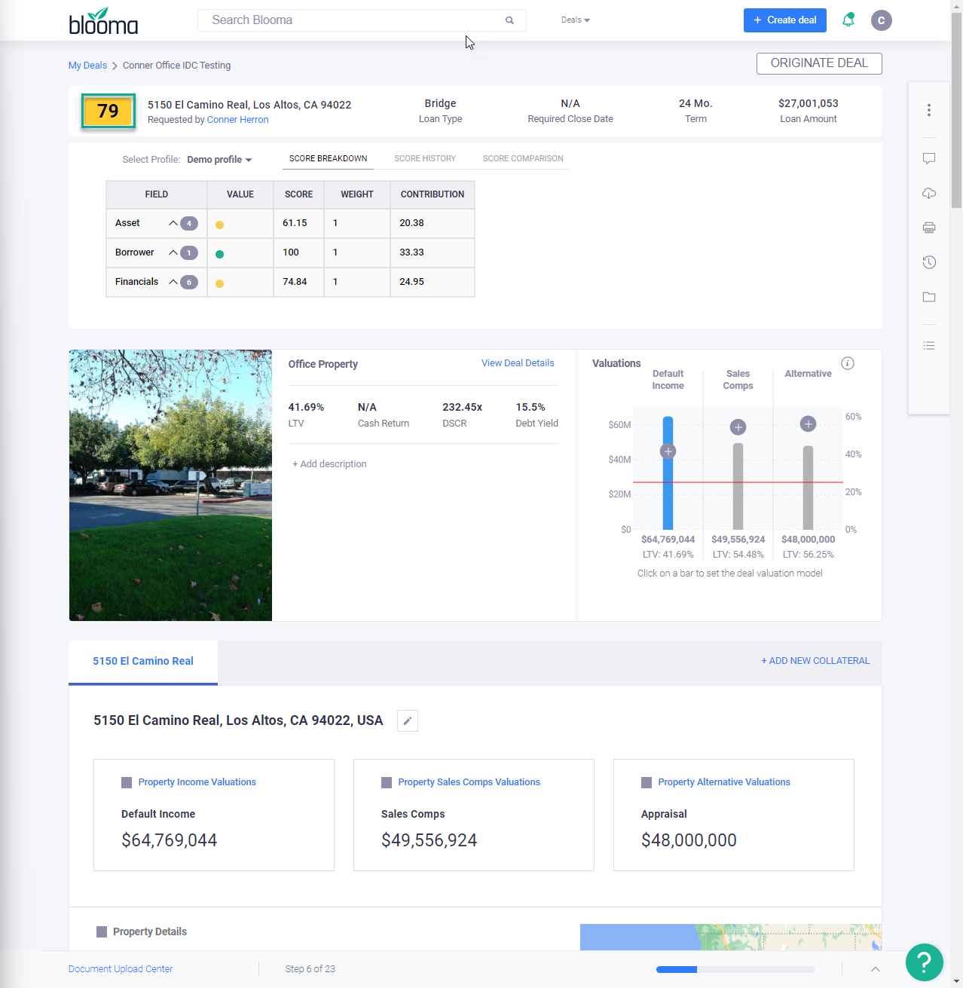963x988 pixels.
Task: Click the page vertical scrollbar
Action: click(956, 110)
